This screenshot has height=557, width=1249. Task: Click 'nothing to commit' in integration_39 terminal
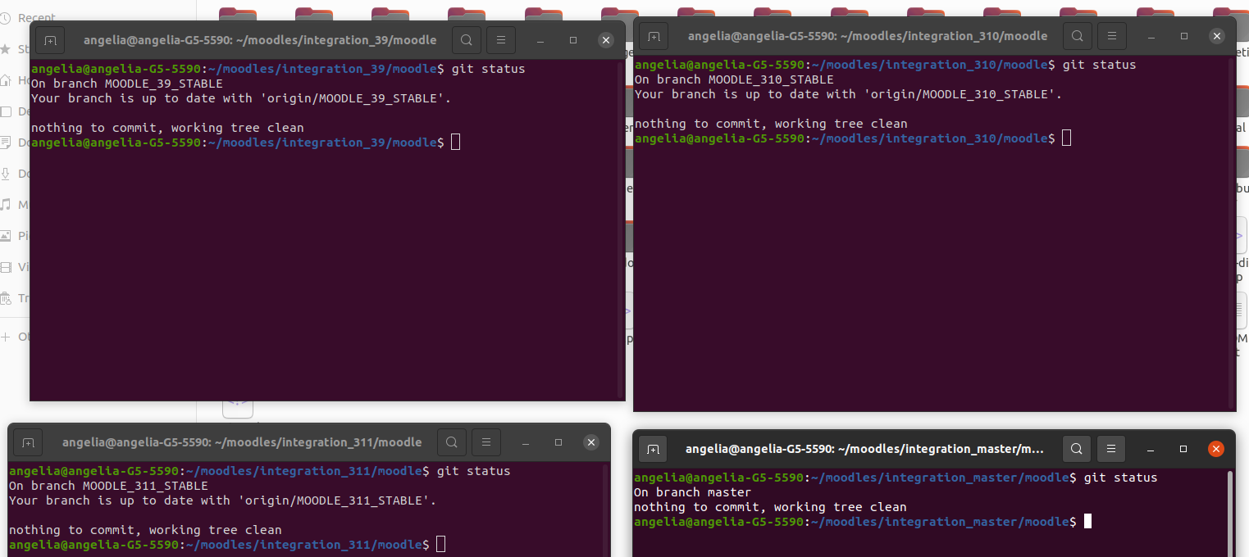[167, 128]
